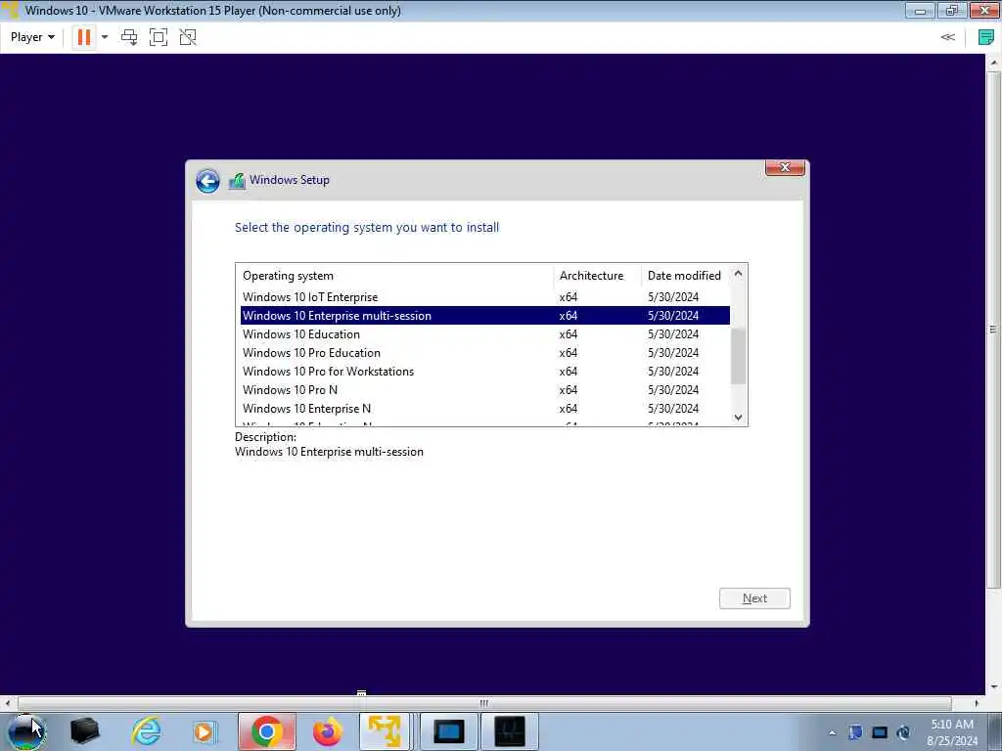Open Firefox from the taskbar
The width and height of the screenshot is (1002, 751).
327,731
